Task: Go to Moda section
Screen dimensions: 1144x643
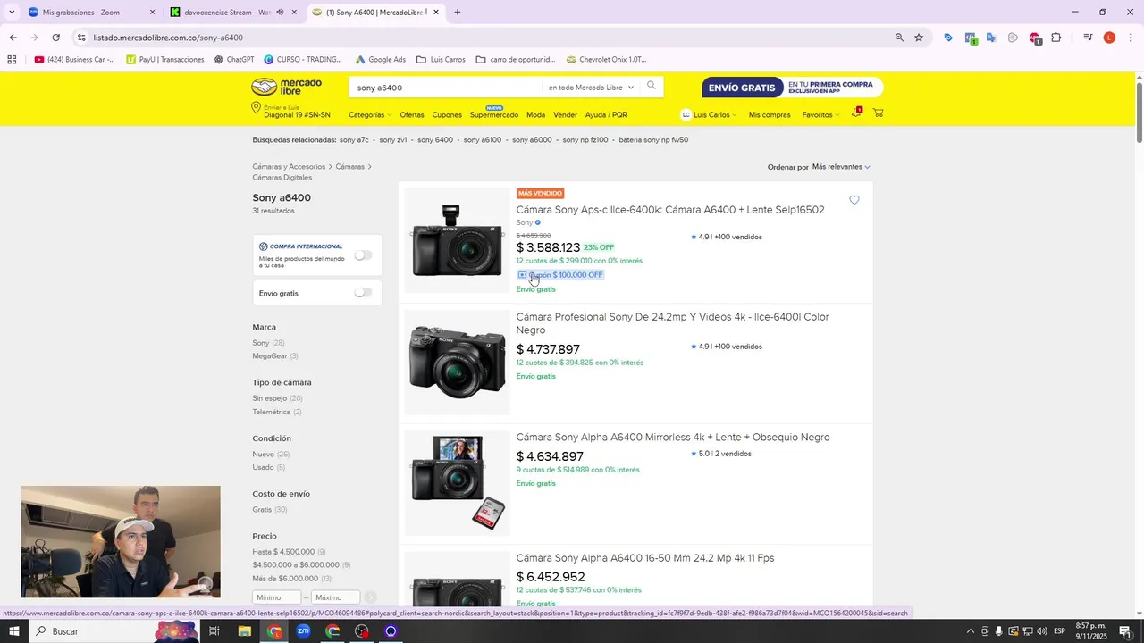Action: 535,115
